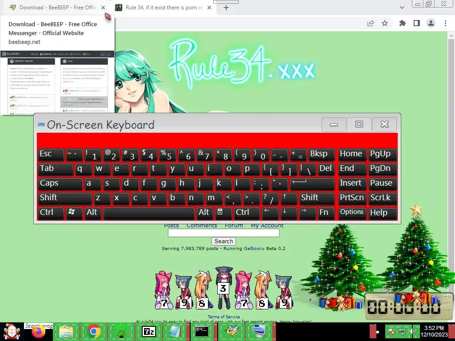Close the Rule 34 tab

click(x=209, y=8)
